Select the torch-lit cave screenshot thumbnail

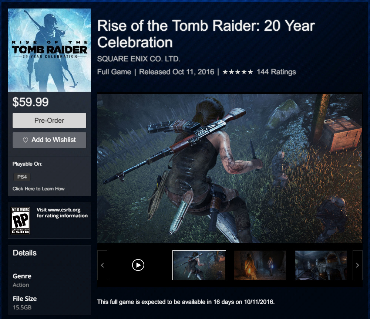260,265
